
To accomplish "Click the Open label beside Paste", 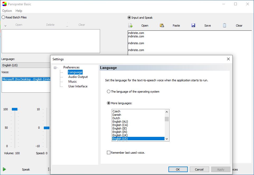I will click(x=145, y=26).
